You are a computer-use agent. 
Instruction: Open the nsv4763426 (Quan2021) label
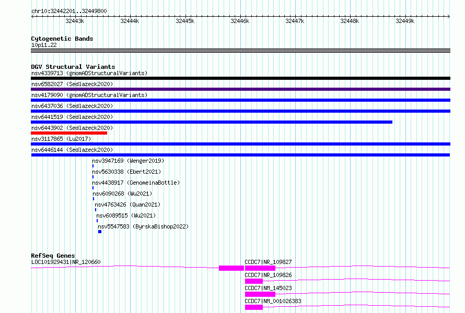127,204
